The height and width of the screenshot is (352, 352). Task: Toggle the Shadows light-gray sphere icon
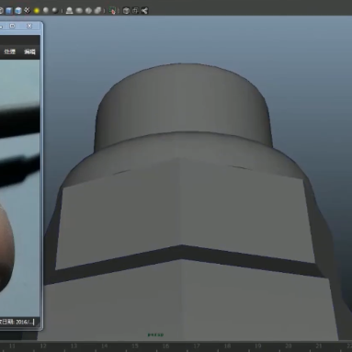(46, 11)
